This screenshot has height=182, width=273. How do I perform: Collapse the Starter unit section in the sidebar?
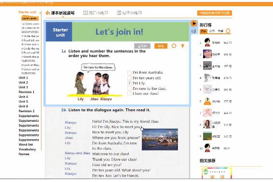pyautogui.click(x=27, y=12)
